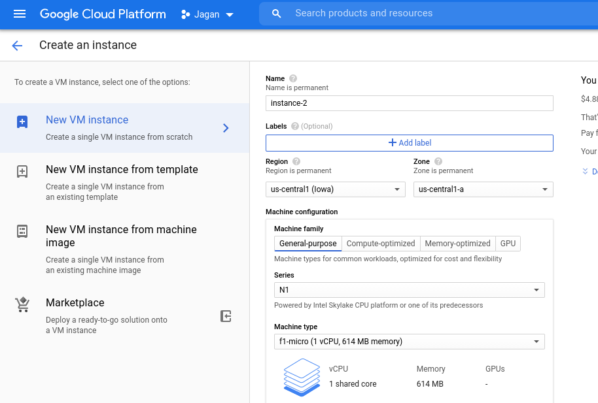This screenshot has height=403, width=598.
Task: Open the us-central1-a zone dropdown
Action: [x=484, y=189]
